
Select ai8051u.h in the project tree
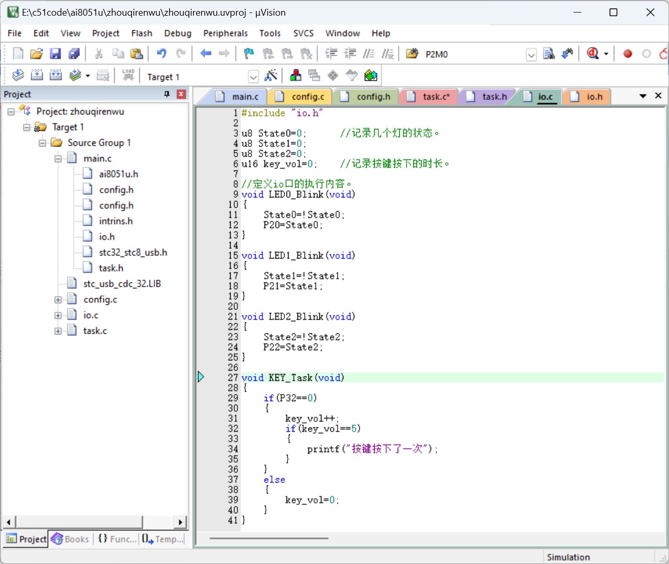(x=118, y=174)
